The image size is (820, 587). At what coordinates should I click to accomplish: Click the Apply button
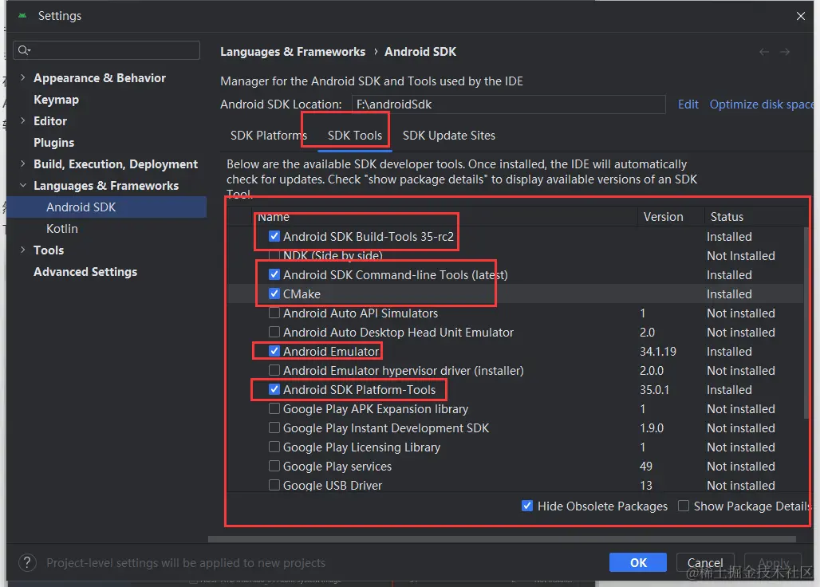773,562
